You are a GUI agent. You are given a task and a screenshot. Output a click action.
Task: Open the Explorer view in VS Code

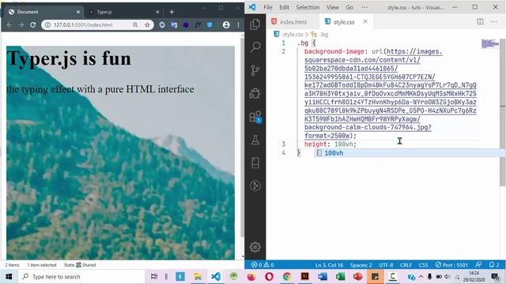click(255, 24)
